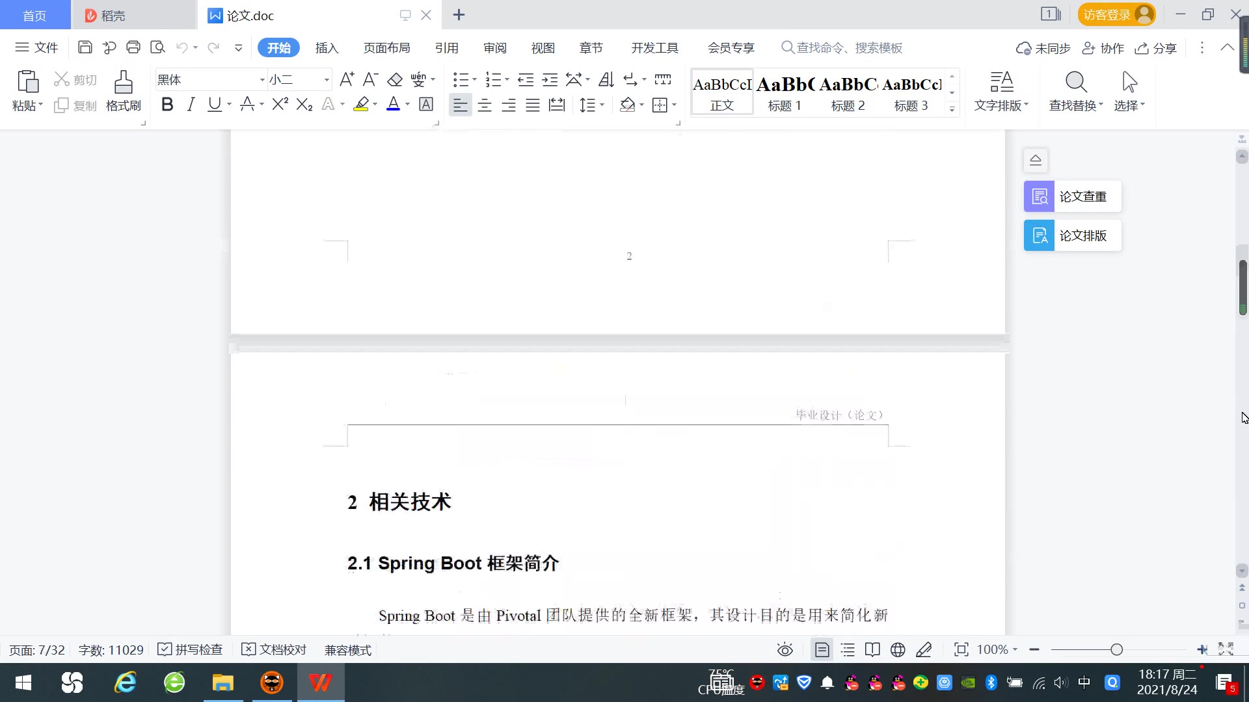Viewport: 1249px width, 702px height.
Task: Click the font color A swatch
Action: point(393,104)
